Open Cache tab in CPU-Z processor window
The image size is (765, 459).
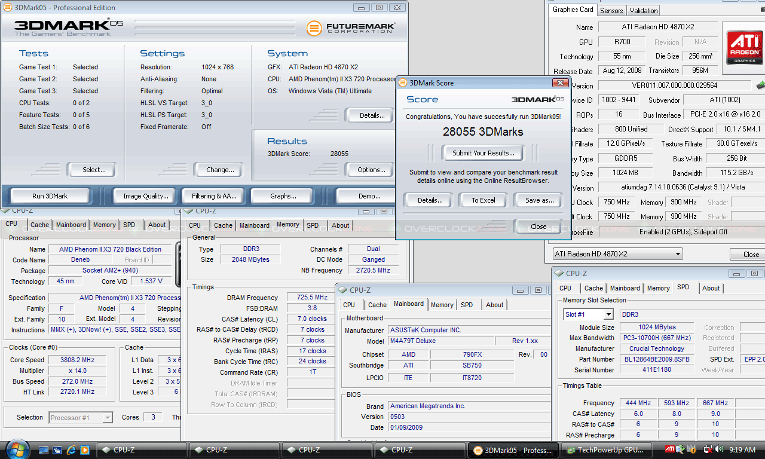coord(39,225)
